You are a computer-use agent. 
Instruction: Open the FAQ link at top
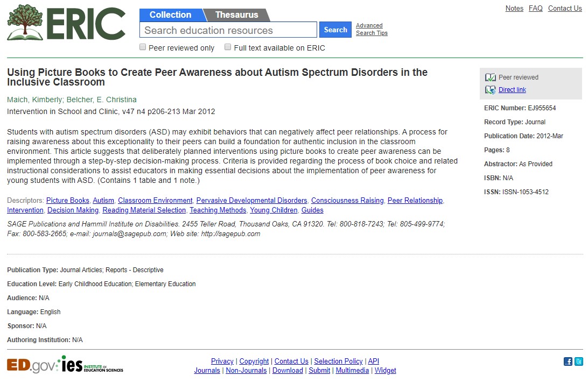tap(535, 8)
